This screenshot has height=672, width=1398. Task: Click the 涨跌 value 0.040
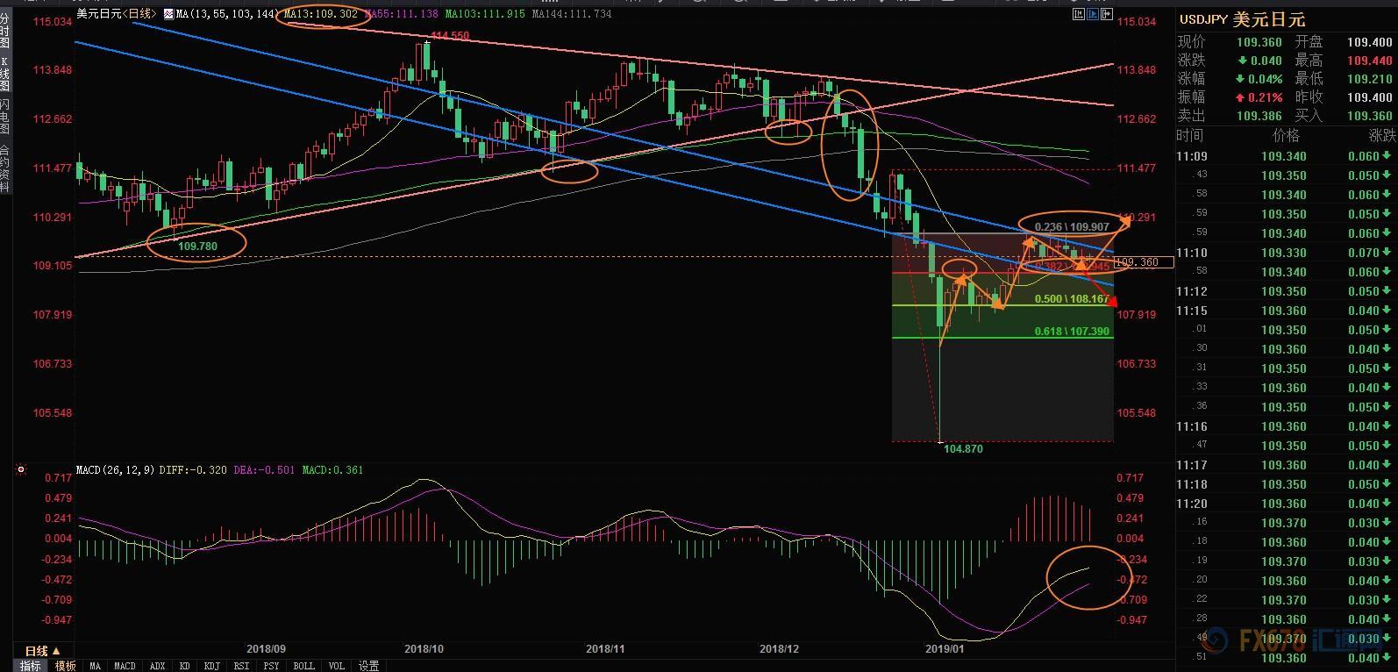[1267, 61]
